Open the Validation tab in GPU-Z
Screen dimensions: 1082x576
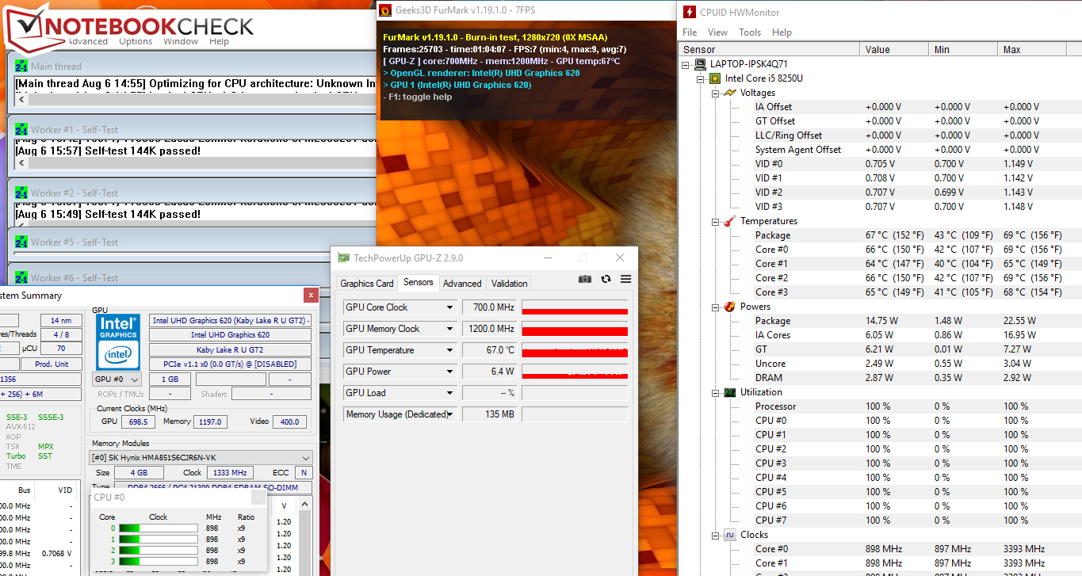coord(509,284)
